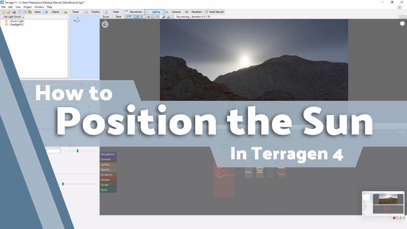Click the Render node in node network
Viewport: 407px width, 229px height.
click(282, 172)
